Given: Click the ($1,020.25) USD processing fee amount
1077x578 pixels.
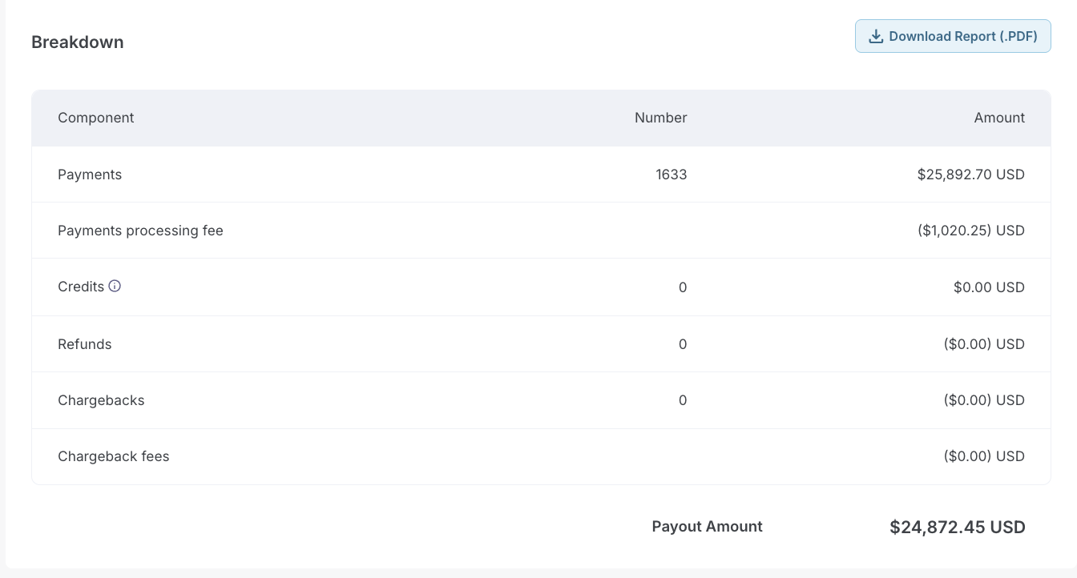Looking at the screenshot, I should tap(970, 231).
